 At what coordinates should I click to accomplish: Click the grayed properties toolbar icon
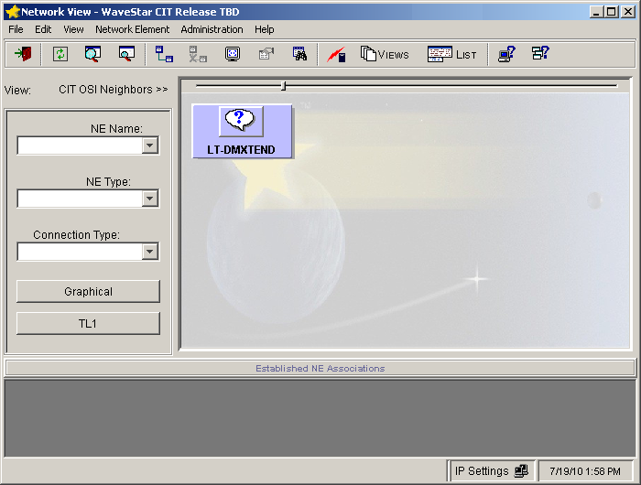tap(266, 54)
